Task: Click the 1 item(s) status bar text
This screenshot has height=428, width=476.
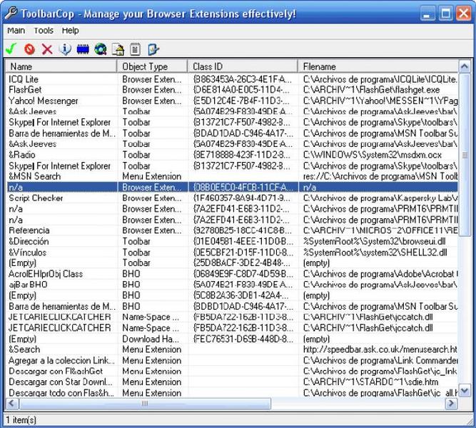Action: 21,420
